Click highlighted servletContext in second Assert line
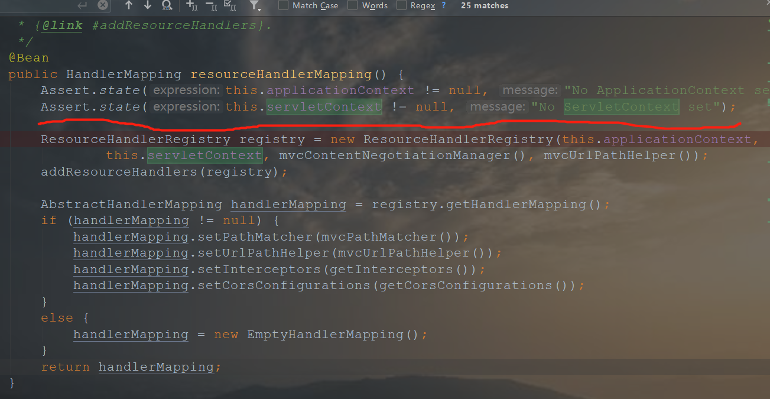 pyautogui.click(x=324, y=107)
